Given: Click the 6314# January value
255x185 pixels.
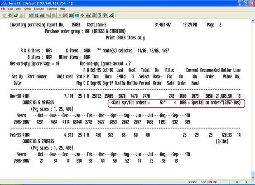Looking at the screenshot, I should click(x=77, y=122).
